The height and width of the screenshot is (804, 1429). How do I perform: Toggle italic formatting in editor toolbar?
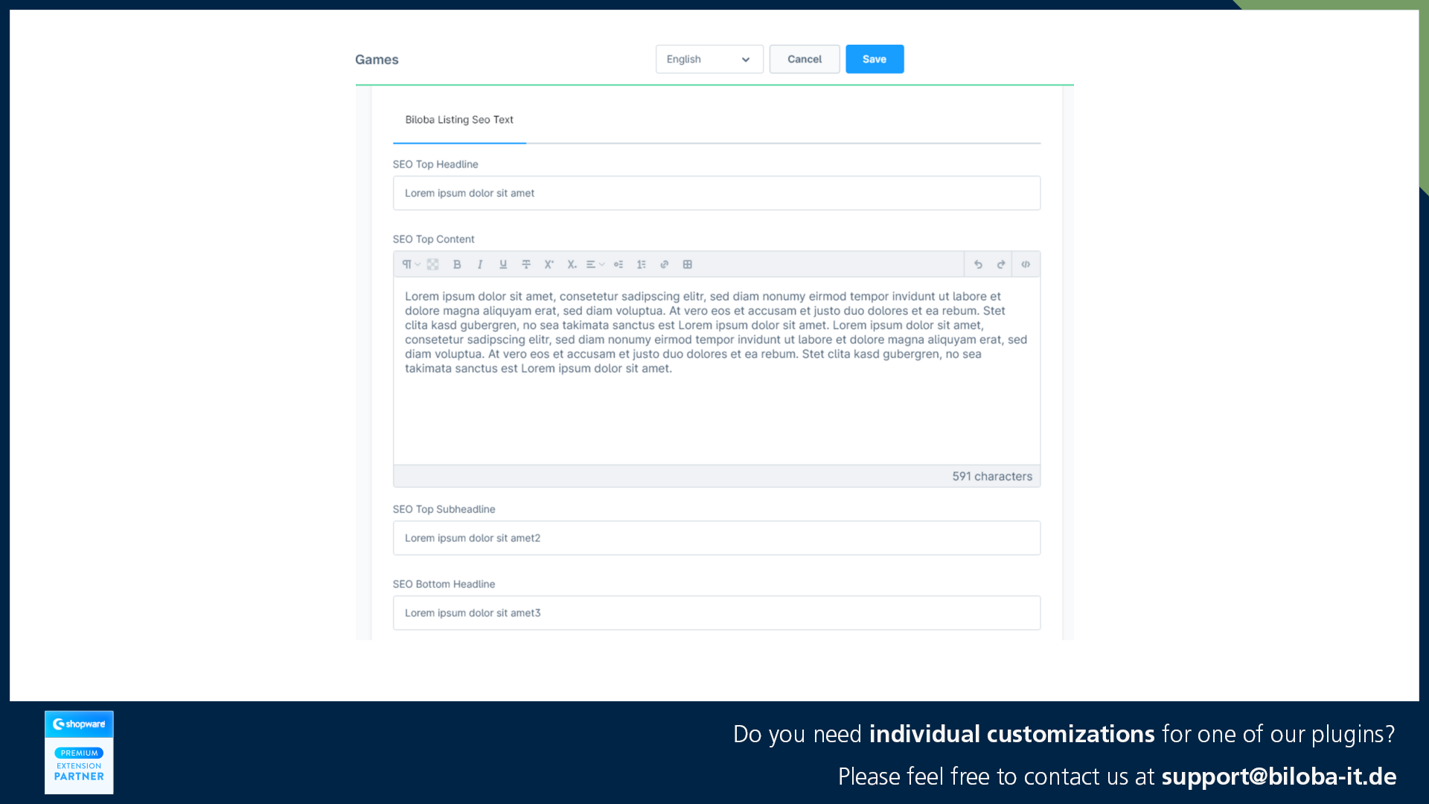pyautogui.click(x=480, y=264)
